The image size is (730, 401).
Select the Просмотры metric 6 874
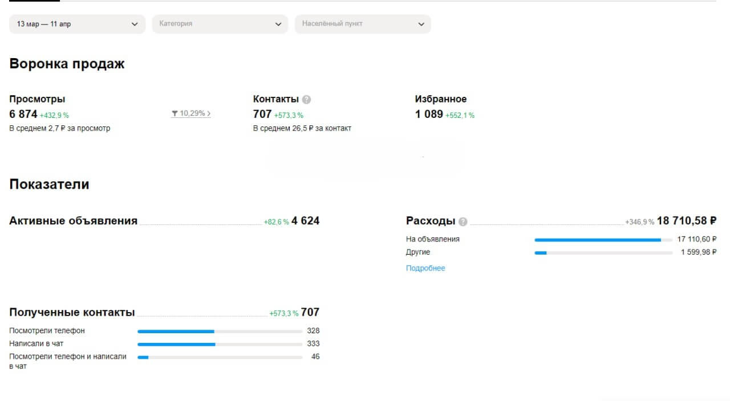point(23,114)
